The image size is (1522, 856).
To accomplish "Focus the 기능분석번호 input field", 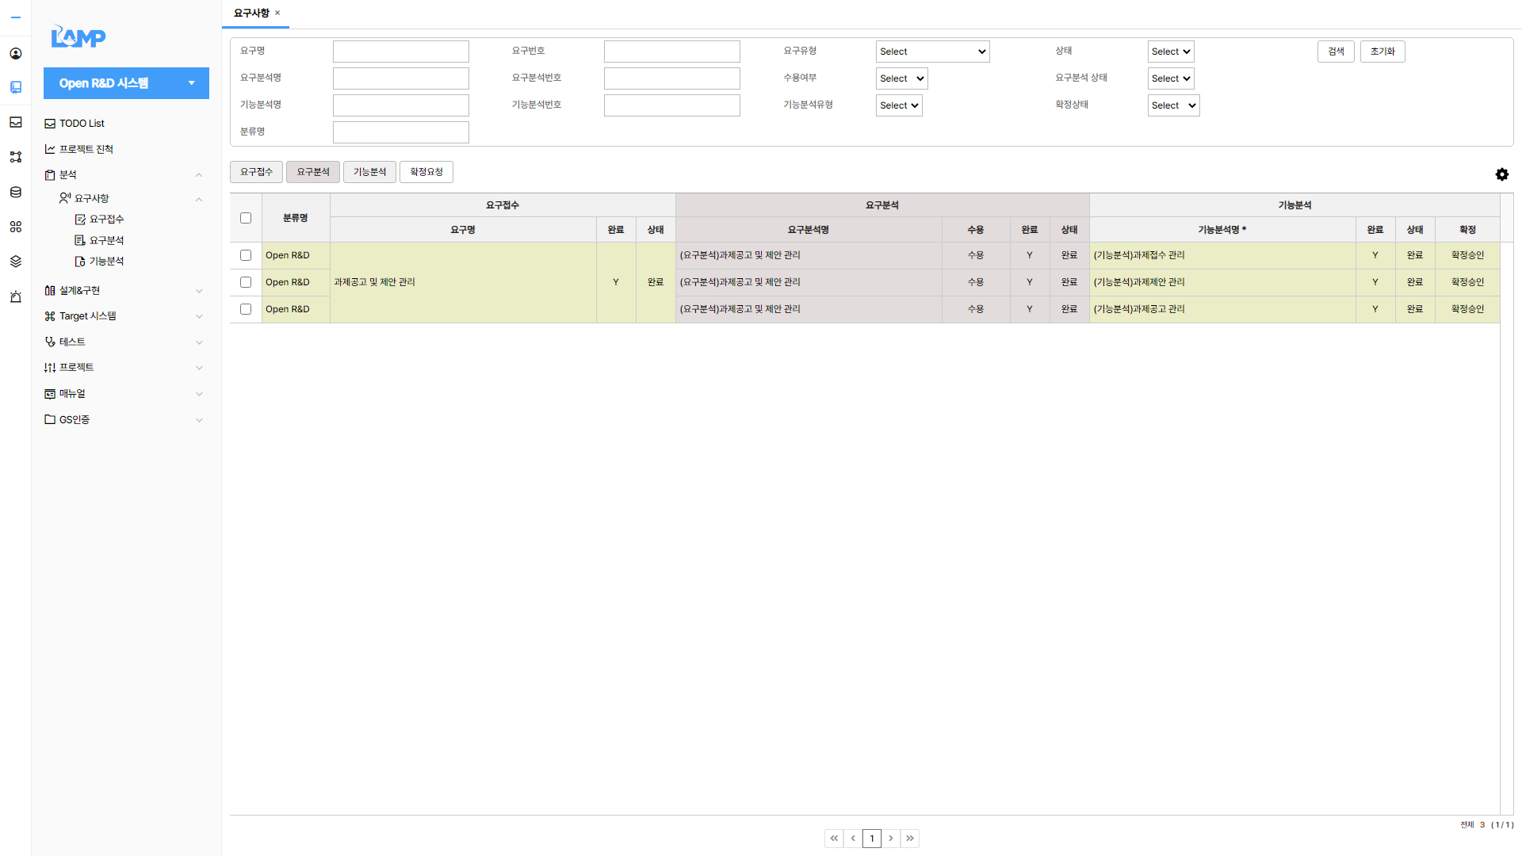I will (672, 105).
